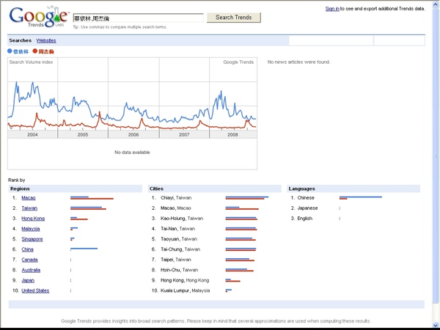Click the 'Search Volume index' chart label
The height and width of the screenshot is (330, 440).
31,62
